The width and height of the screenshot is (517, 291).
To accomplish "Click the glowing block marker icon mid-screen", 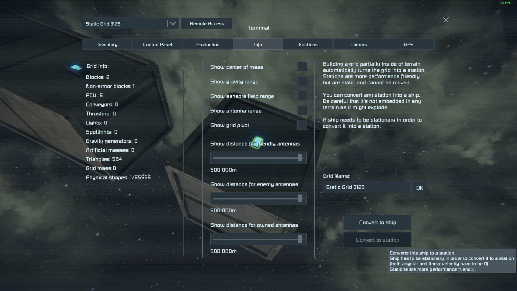I will (x=257, y=142).
